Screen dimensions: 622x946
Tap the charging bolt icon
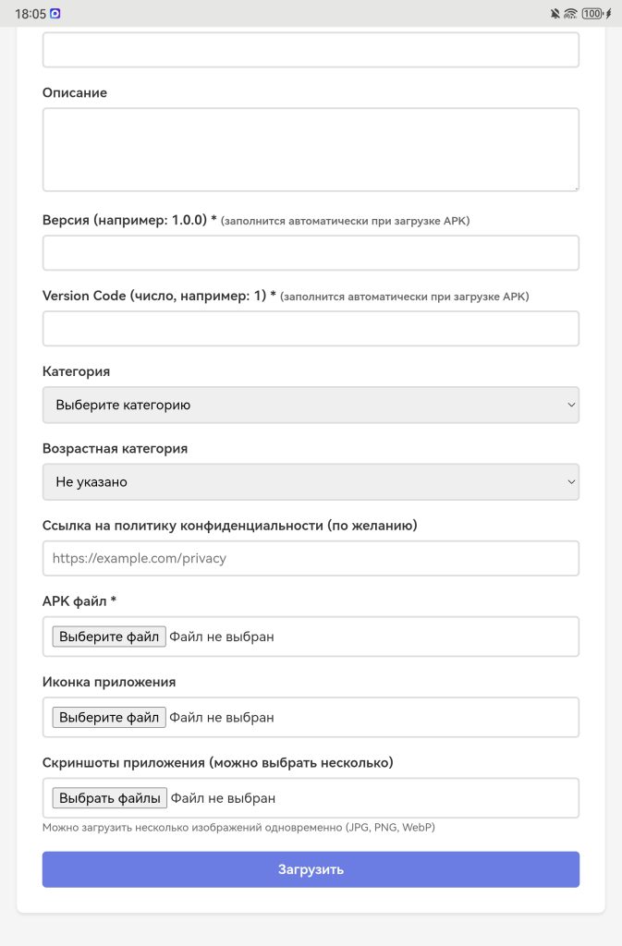point(608,14)
